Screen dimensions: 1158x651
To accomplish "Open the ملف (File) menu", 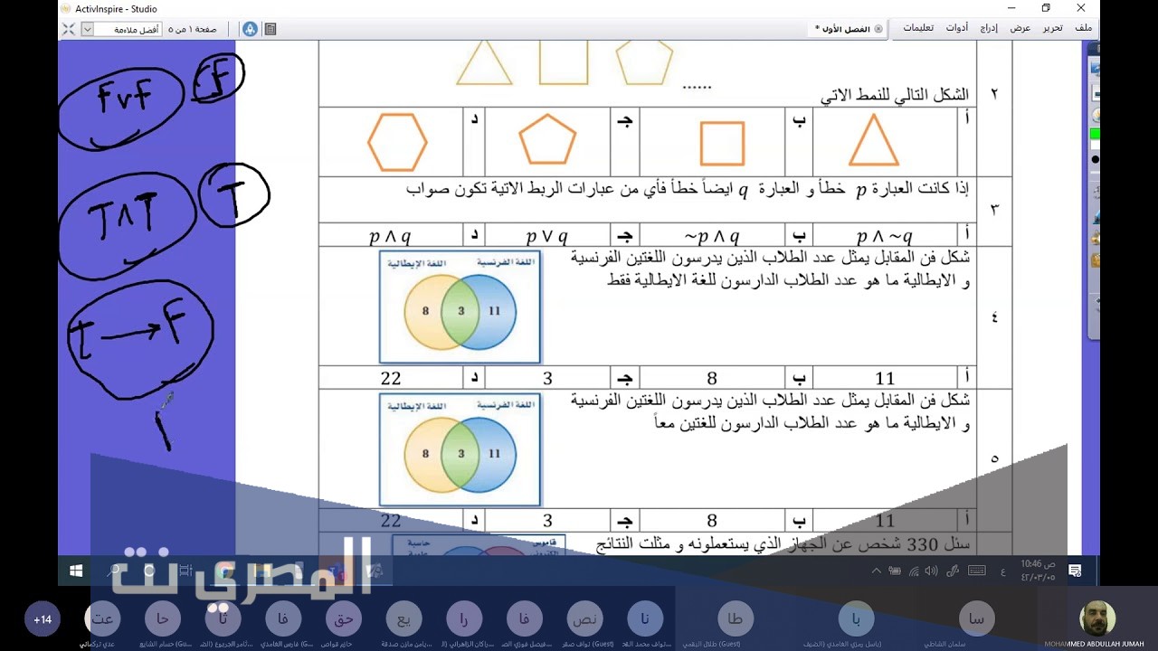I will (1083, 28).
